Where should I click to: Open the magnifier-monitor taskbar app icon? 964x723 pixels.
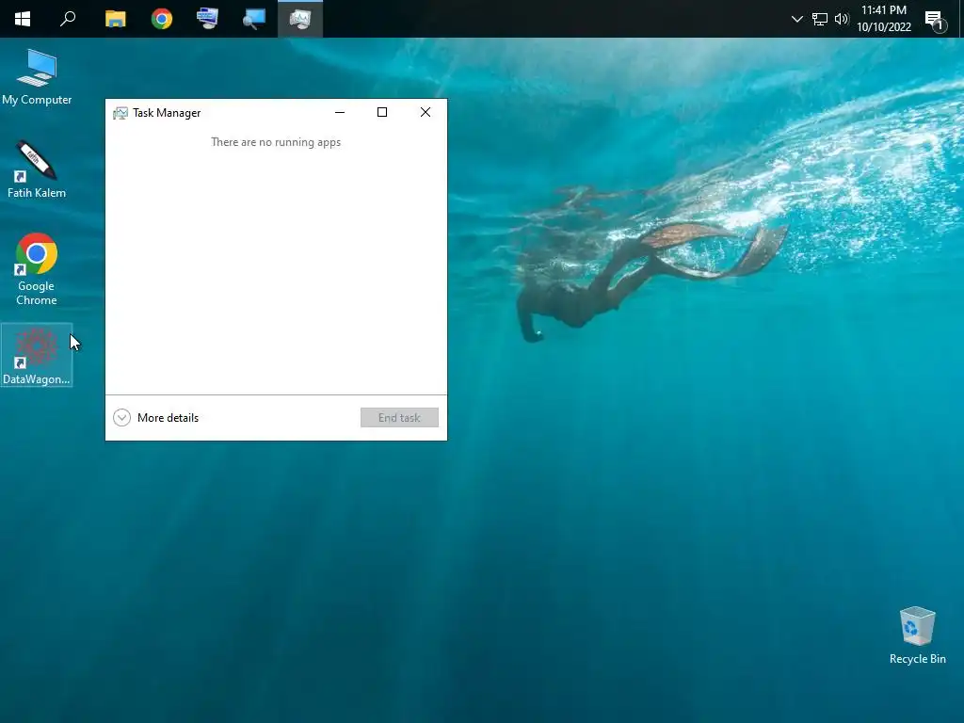pyautogui.click(x=253, y=19)
